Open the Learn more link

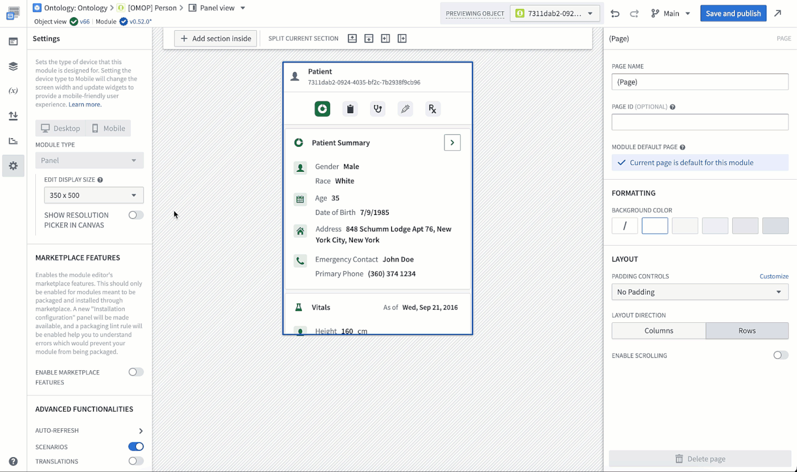[x=85, y=105]
